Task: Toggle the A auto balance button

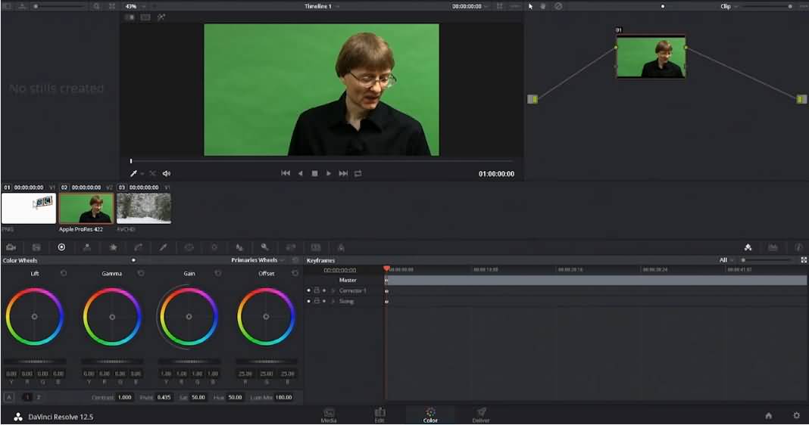Action: (9, 397)
